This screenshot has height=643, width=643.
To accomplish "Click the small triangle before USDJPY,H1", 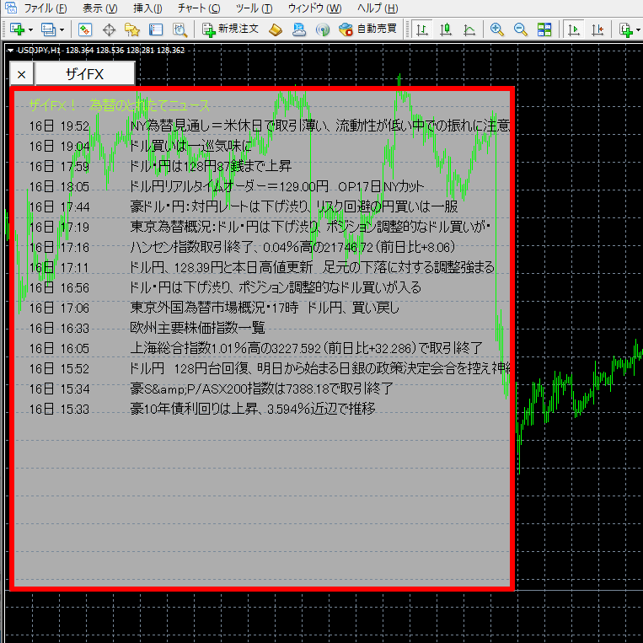I will tap(11, 51).
